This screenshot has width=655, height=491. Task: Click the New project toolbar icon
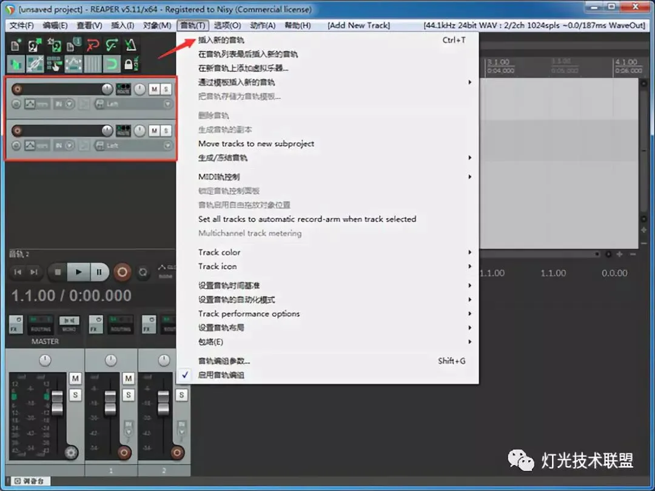pos(15,45)
